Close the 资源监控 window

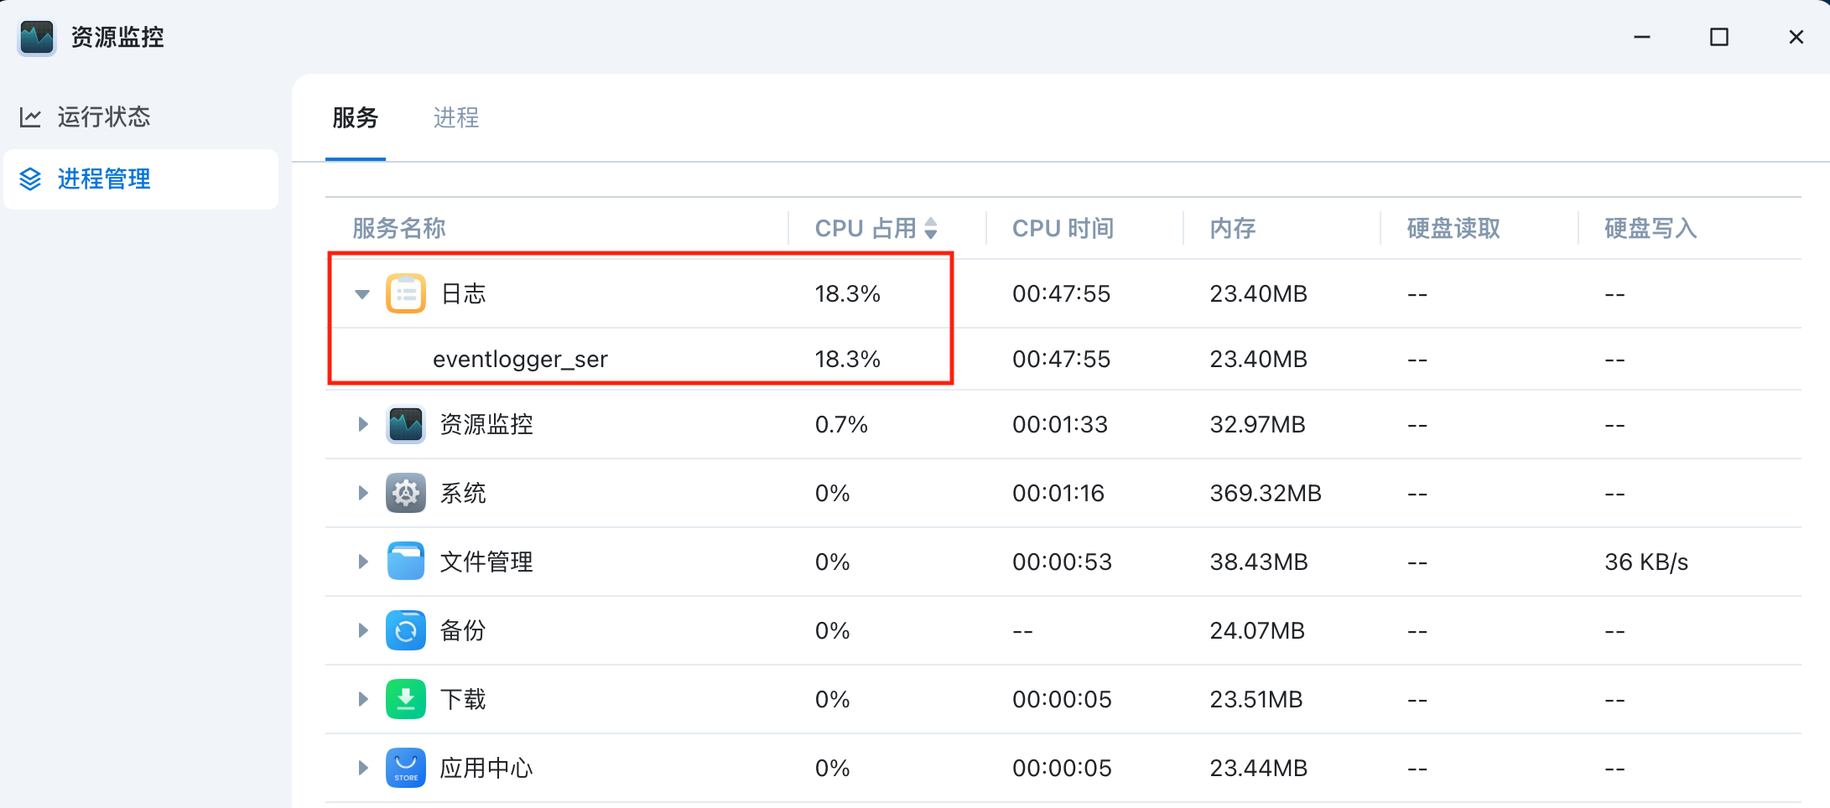1796,37
